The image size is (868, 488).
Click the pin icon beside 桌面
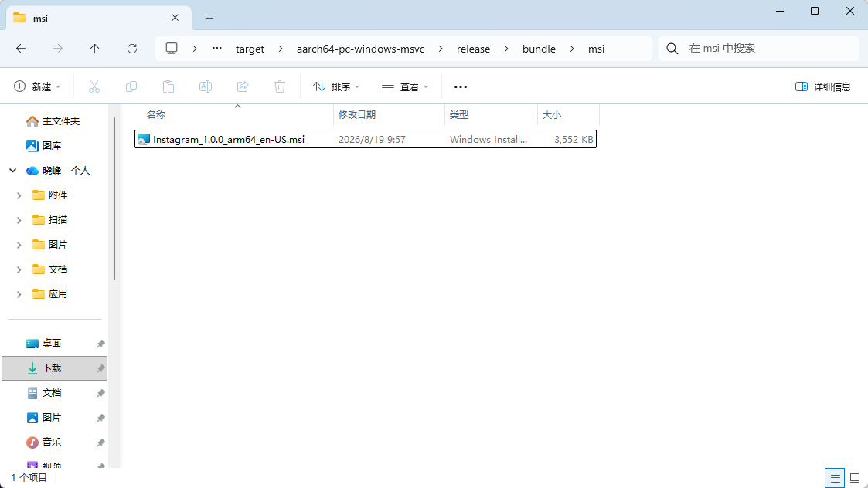[100, 344]
